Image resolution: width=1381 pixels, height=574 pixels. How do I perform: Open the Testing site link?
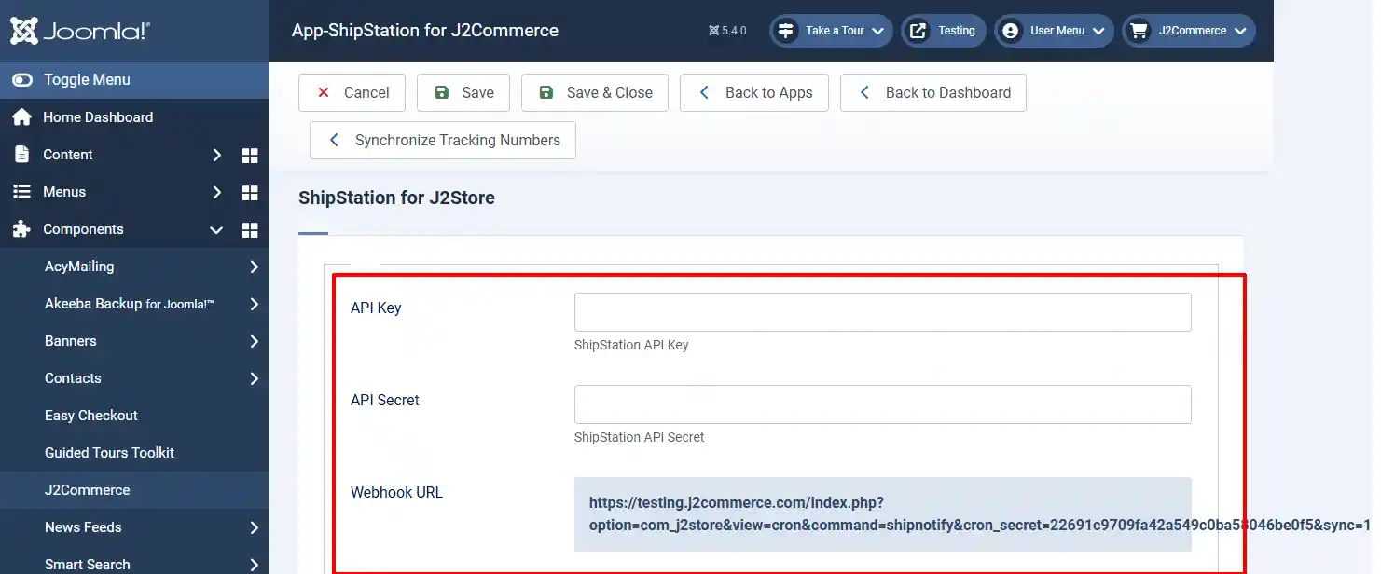(944, 31)
